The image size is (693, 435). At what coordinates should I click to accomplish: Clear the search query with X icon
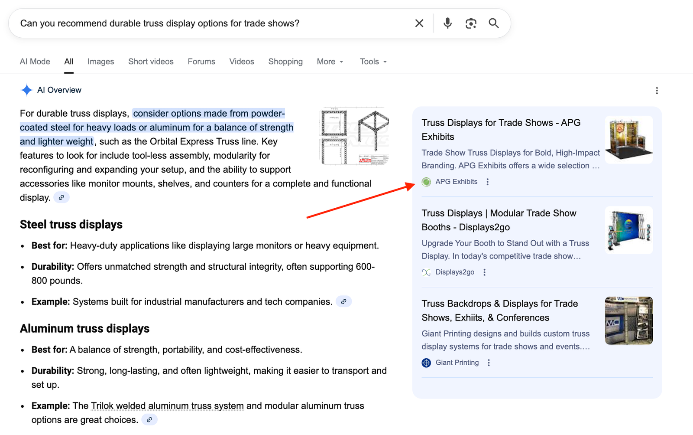419,23
